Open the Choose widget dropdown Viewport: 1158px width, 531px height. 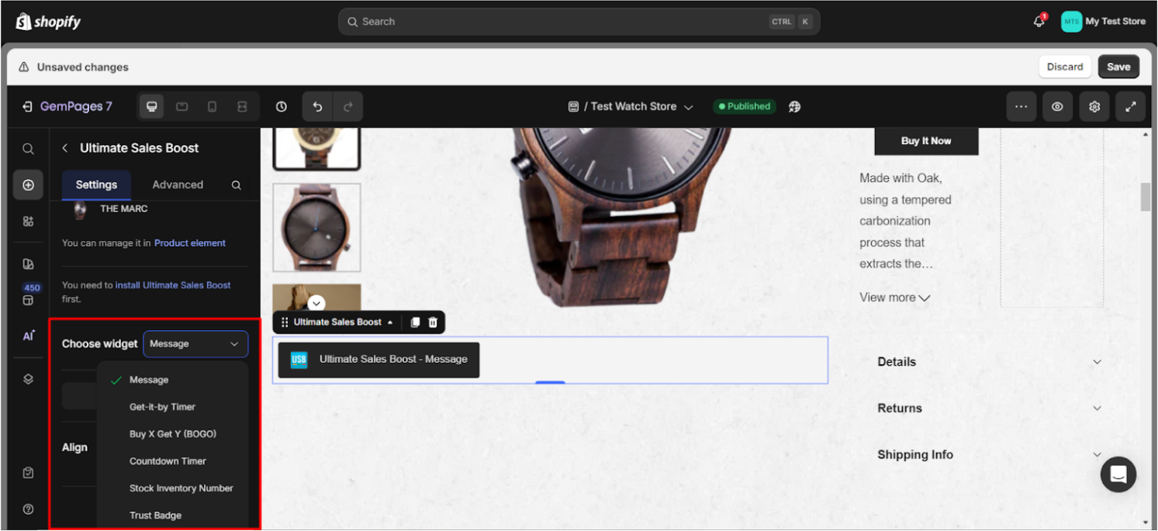[x=195, y=344]
